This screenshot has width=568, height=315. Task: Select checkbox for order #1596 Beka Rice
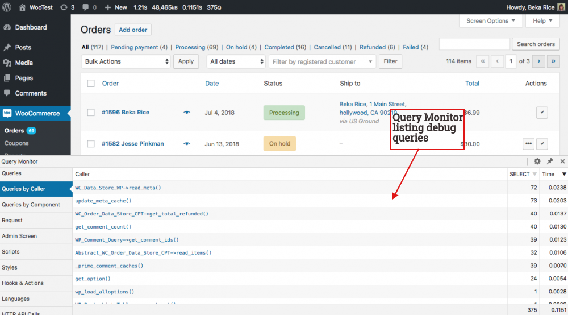click(x=91, y=113)
